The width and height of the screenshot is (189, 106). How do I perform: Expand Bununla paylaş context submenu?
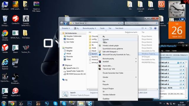(x=136, y=59)
